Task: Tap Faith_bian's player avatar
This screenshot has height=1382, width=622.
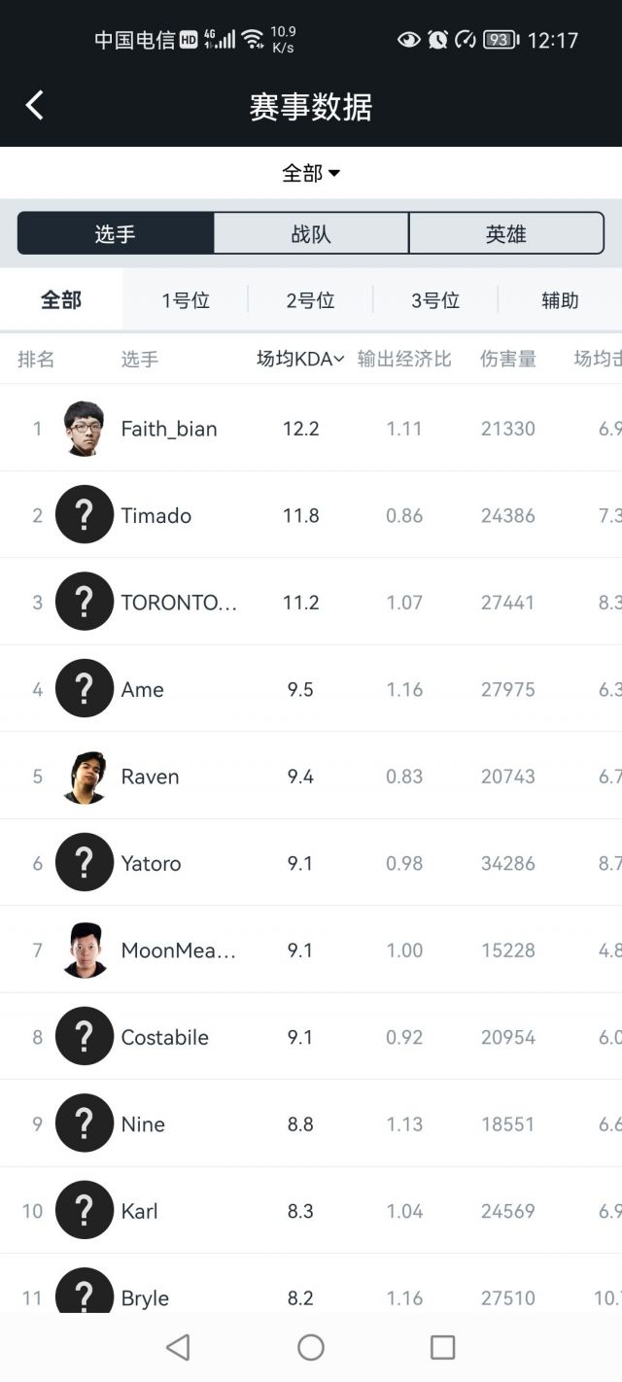Action: [85, 429]
